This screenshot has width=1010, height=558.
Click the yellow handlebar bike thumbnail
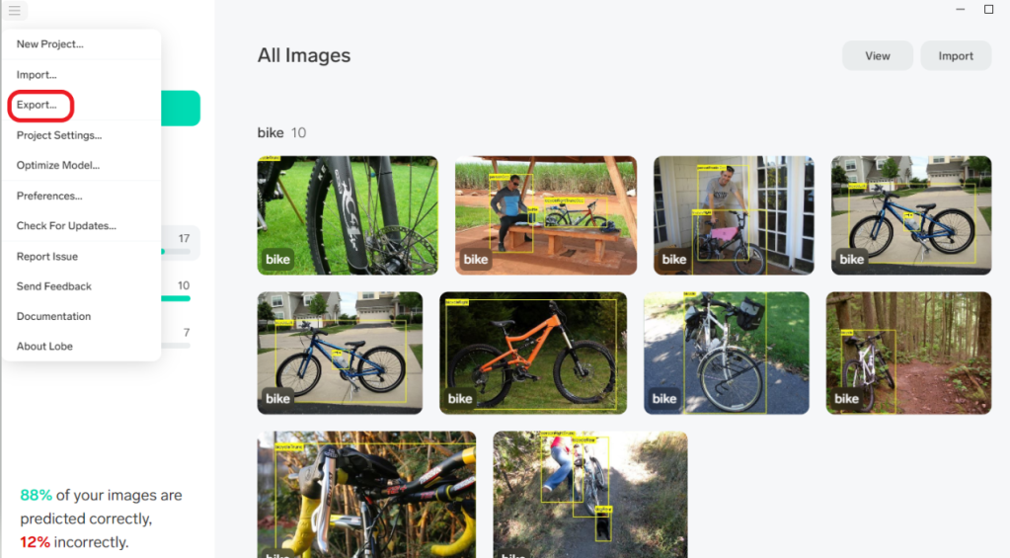[x=366, y=494]
